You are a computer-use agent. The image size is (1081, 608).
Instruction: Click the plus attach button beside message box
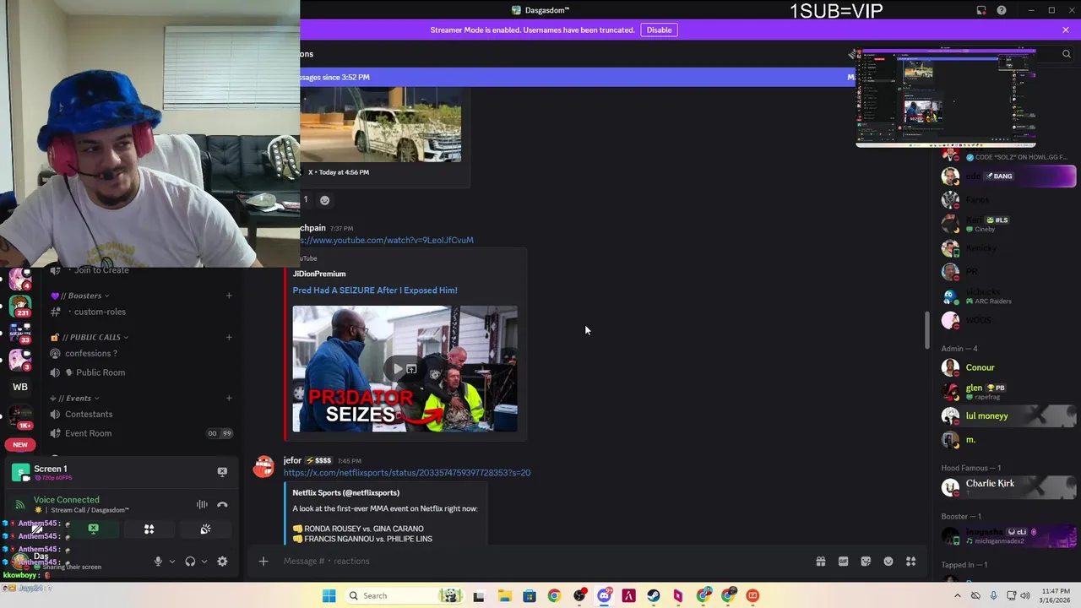point(263,561)
